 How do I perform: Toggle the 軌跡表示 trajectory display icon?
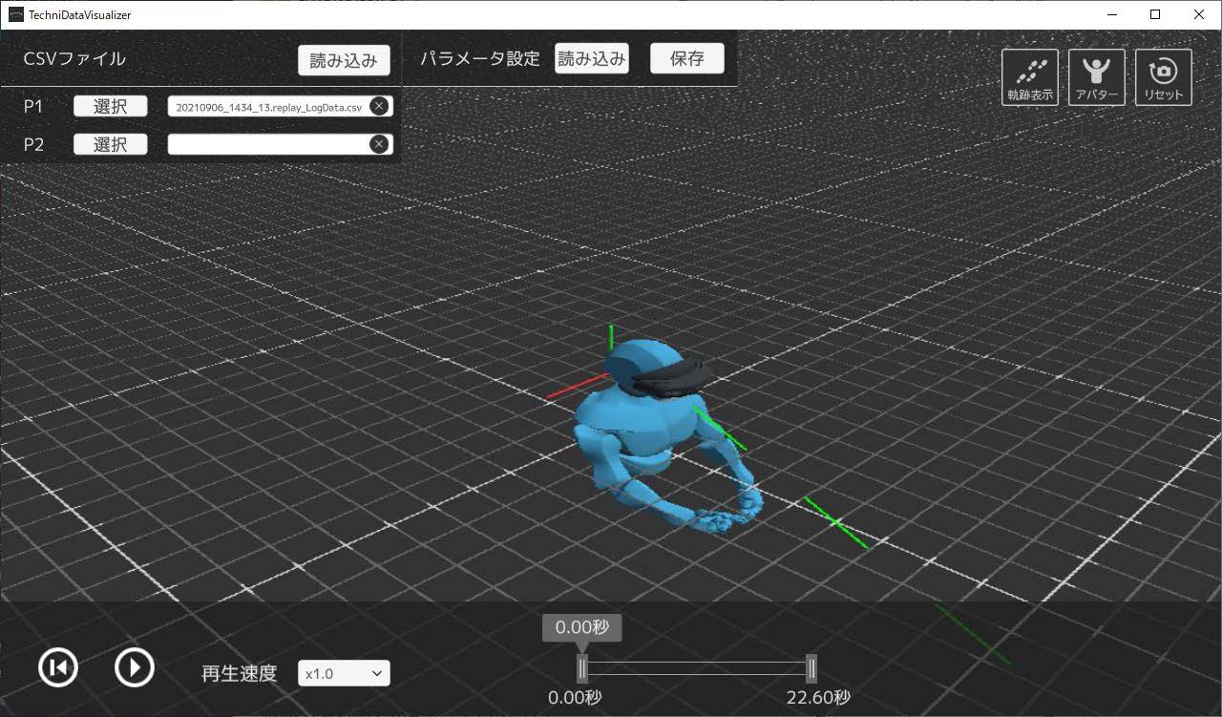[1029, 77]
